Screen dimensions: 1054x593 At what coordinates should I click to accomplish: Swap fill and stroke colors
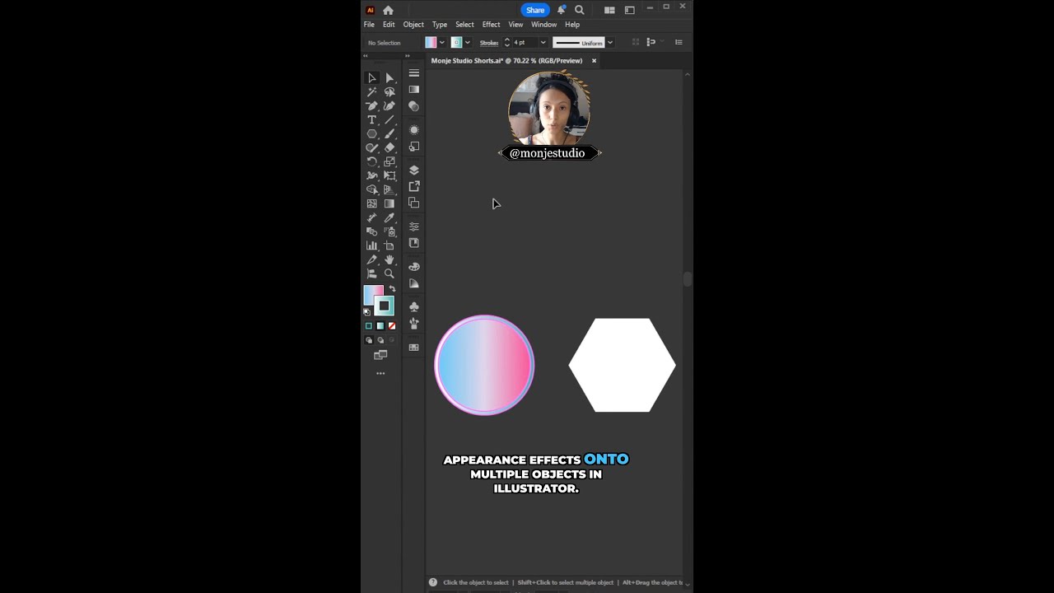click(x=392, y=288)
